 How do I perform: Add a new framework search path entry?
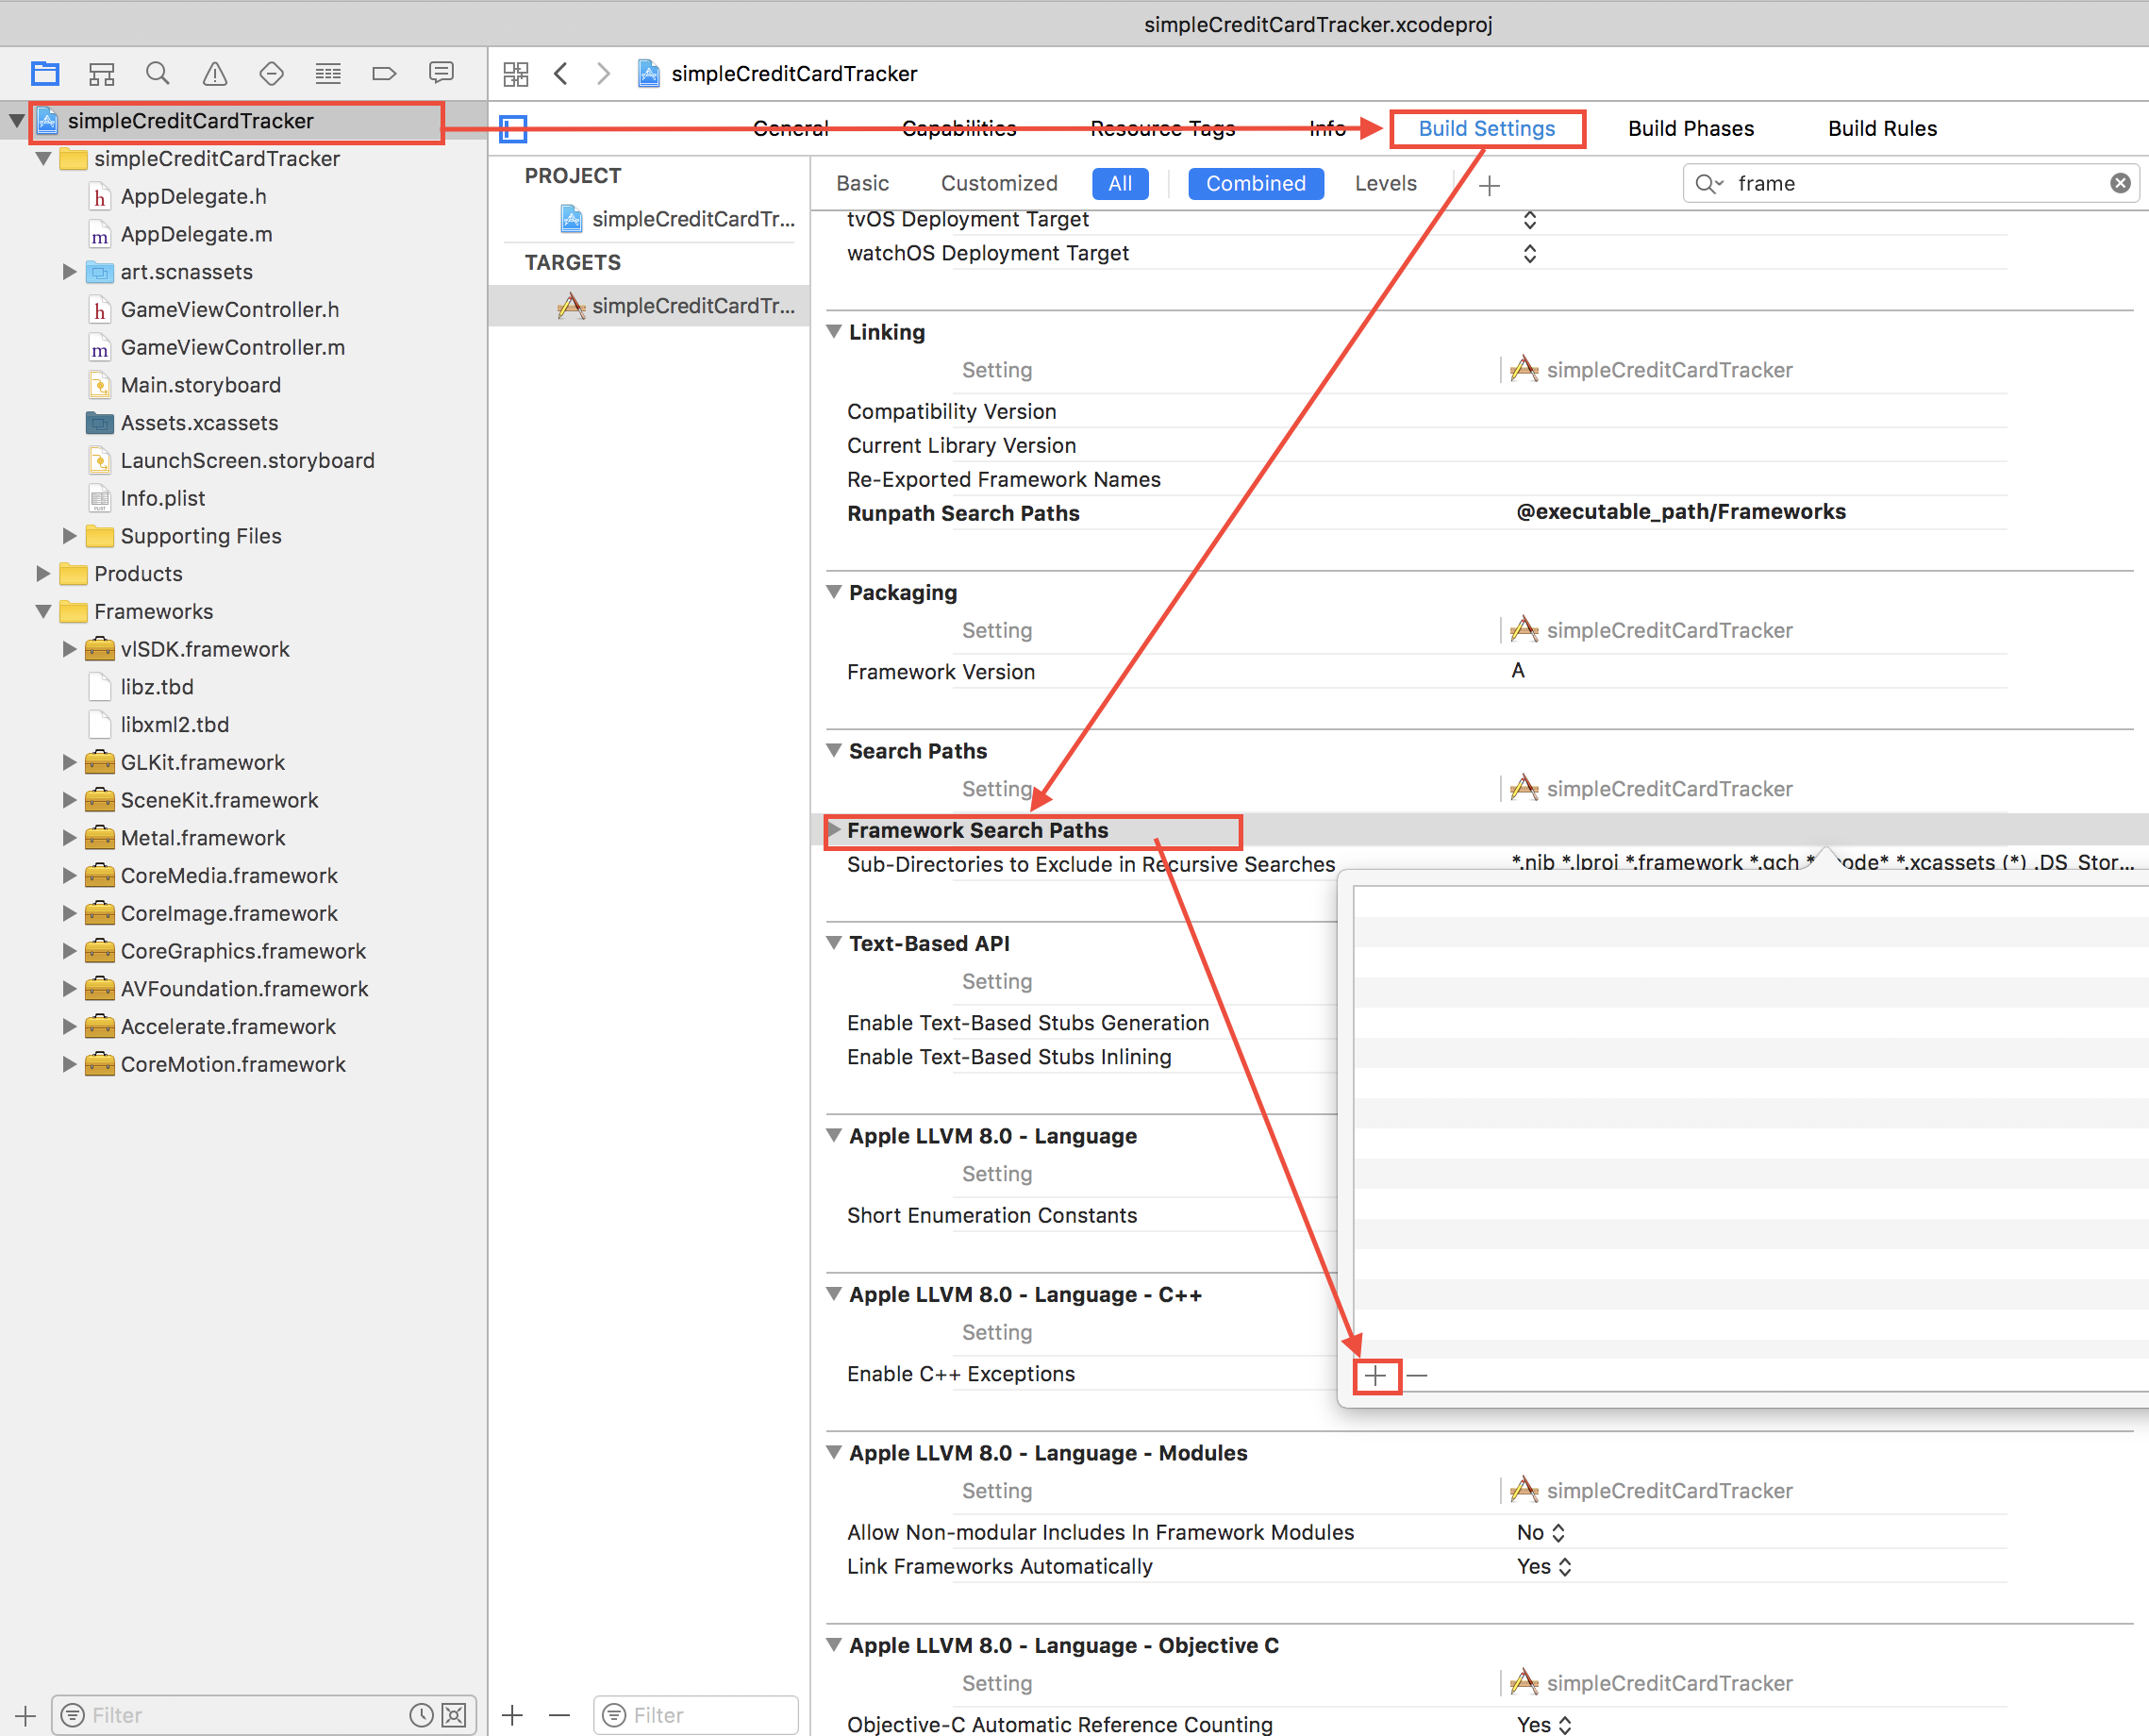pyautogui.click(x=1376, y=1376)
